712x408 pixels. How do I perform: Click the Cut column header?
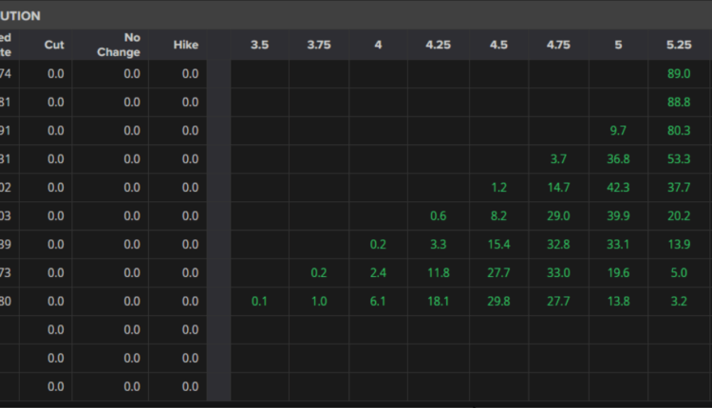pyautogui.click(x=54, y=45)
